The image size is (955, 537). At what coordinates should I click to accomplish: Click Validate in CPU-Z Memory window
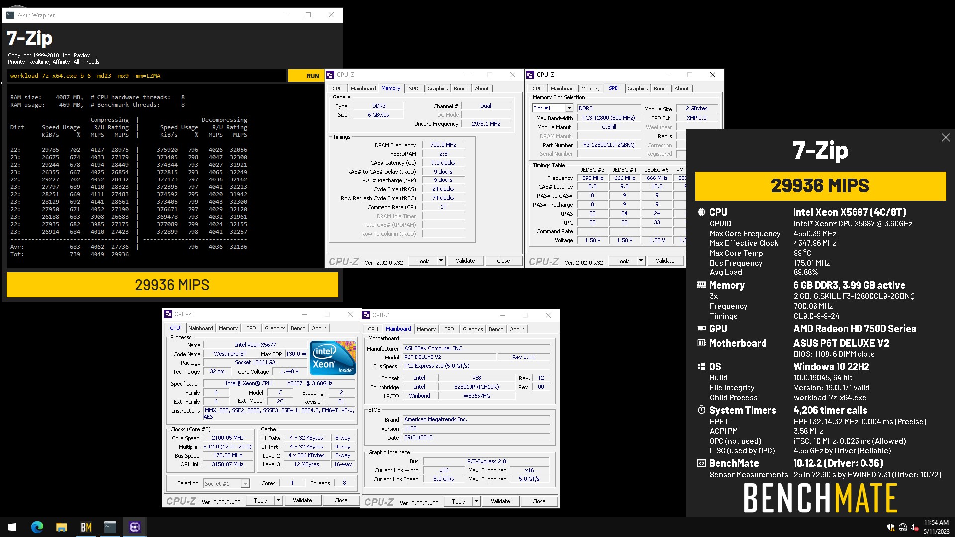click(x=465, y=261)
